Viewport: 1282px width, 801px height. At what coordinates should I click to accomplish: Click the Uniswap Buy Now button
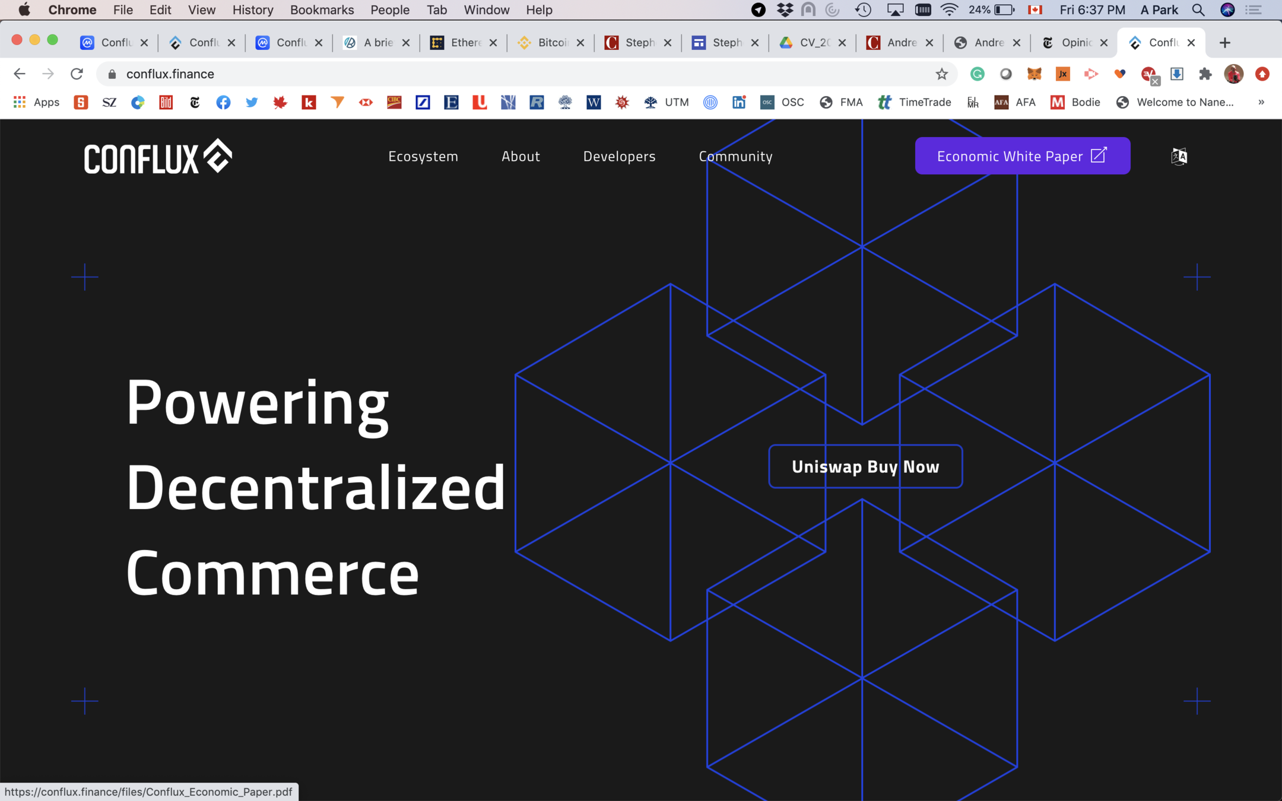(x=865, y=467)
